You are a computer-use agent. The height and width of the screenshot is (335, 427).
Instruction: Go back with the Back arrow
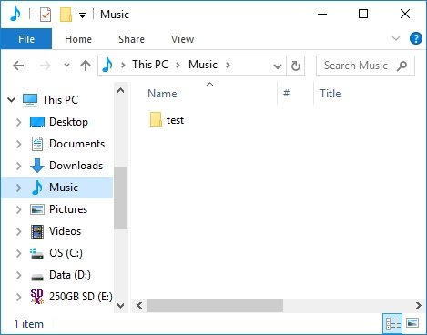(18, 66)
